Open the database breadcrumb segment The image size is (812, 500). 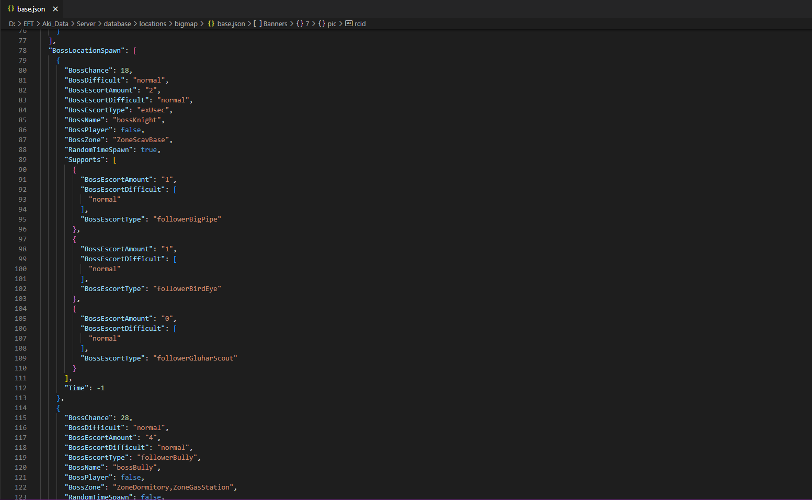coord(117,24)
